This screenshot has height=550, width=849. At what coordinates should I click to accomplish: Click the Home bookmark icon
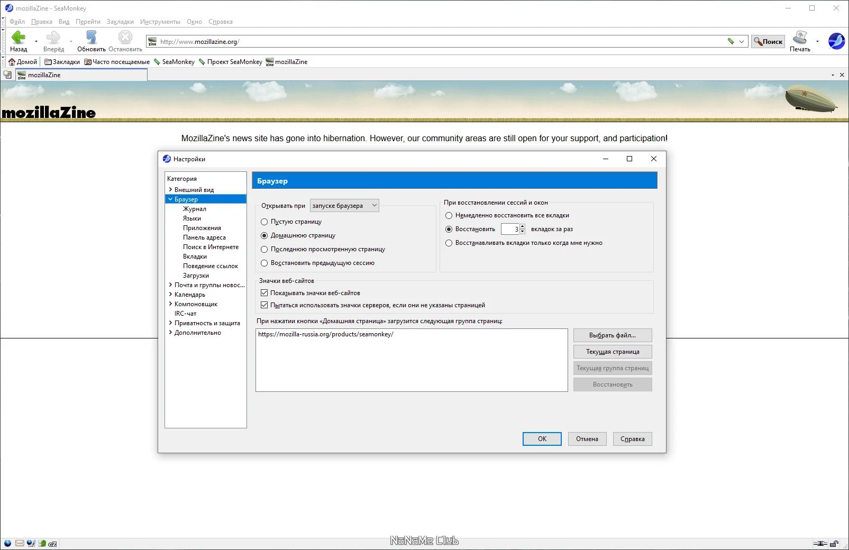(x=12, y=62)
